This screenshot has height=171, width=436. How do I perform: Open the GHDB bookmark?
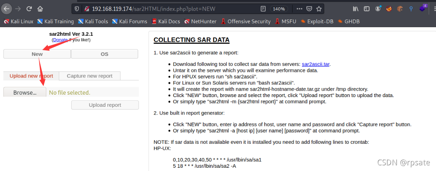[349, 21]
